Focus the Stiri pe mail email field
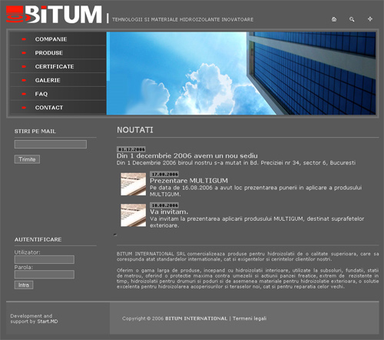Screen dimensions: 384x340 [51, 144]
